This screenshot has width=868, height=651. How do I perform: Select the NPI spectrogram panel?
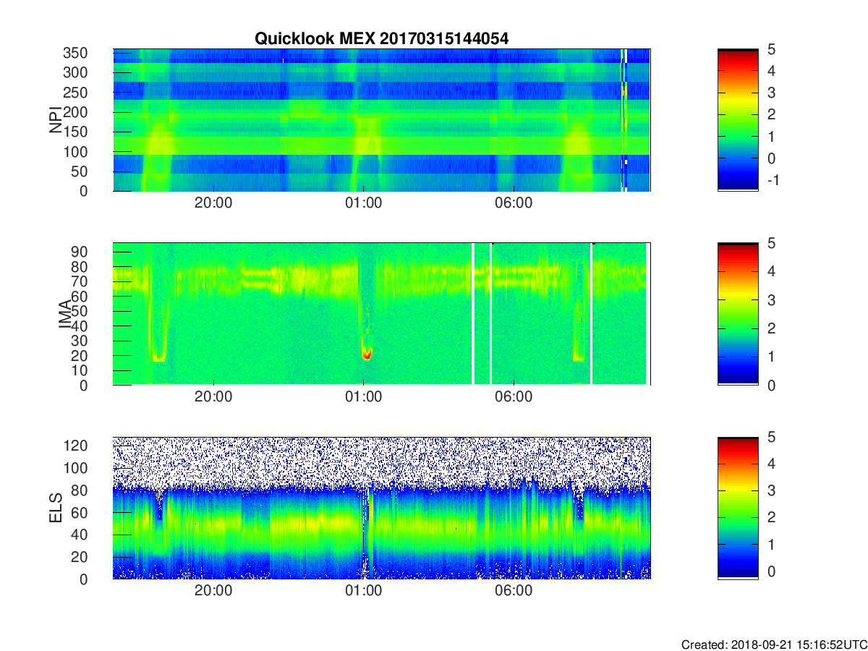[382, 120]
